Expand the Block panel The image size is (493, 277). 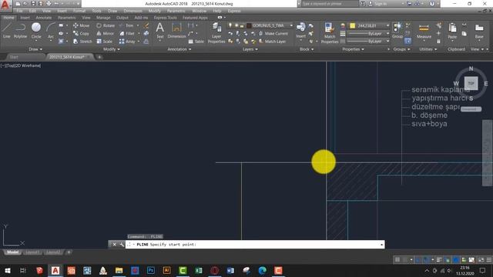pos(307,49)
